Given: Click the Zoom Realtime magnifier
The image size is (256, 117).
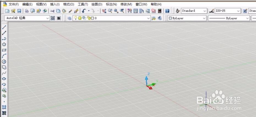Looking at the screenshot, I should 110,11.
